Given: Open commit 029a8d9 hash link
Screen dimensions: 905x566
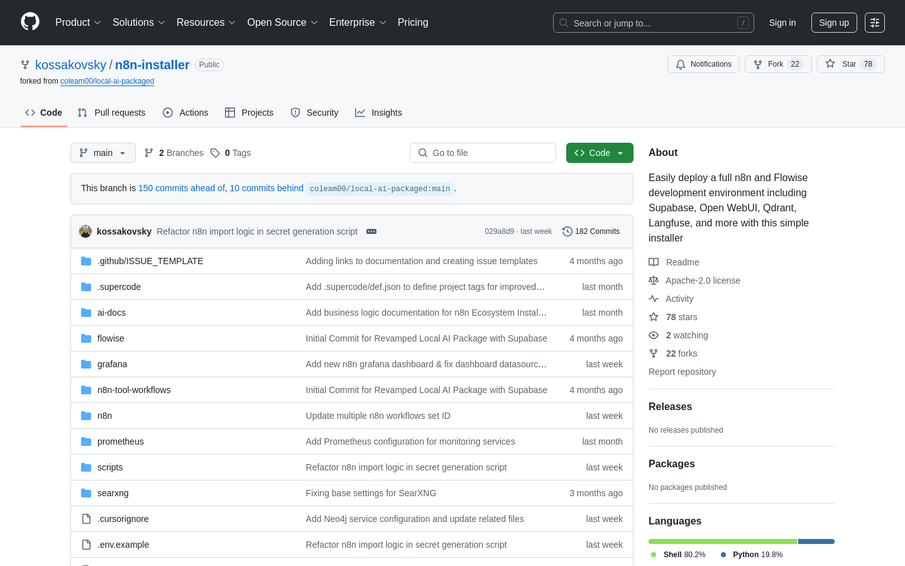Looking at the screenshot, I should pyautogui.click(x=499, y=231).
